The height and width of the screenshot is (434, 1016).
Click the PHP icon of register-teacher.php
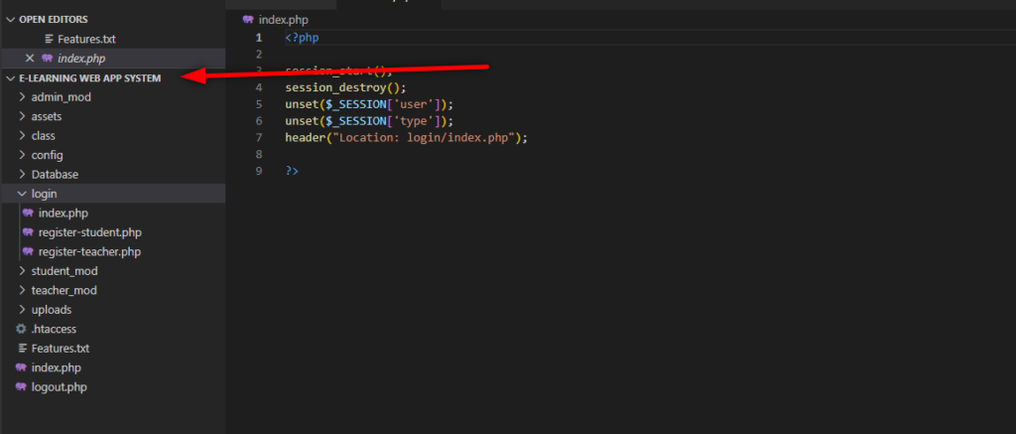[x=28, y=251]
